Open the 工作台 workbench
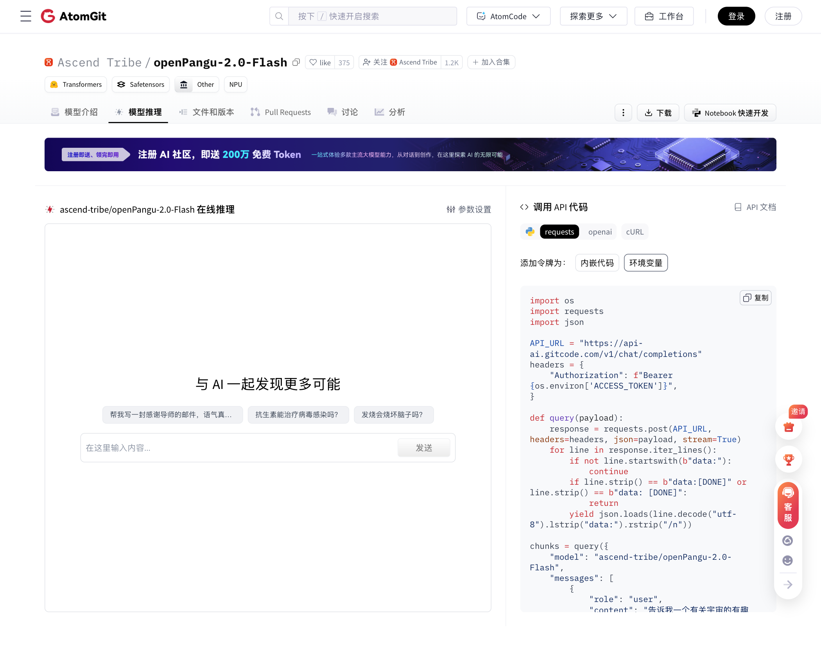 click(664, 16)
